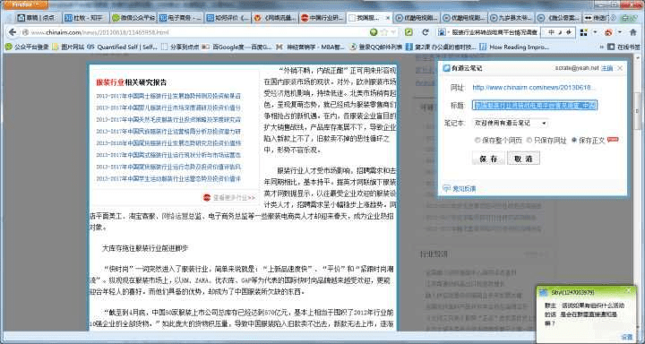645x344 pixels.
Task: Click the 取消 button
Action: (x=523, y=159)
